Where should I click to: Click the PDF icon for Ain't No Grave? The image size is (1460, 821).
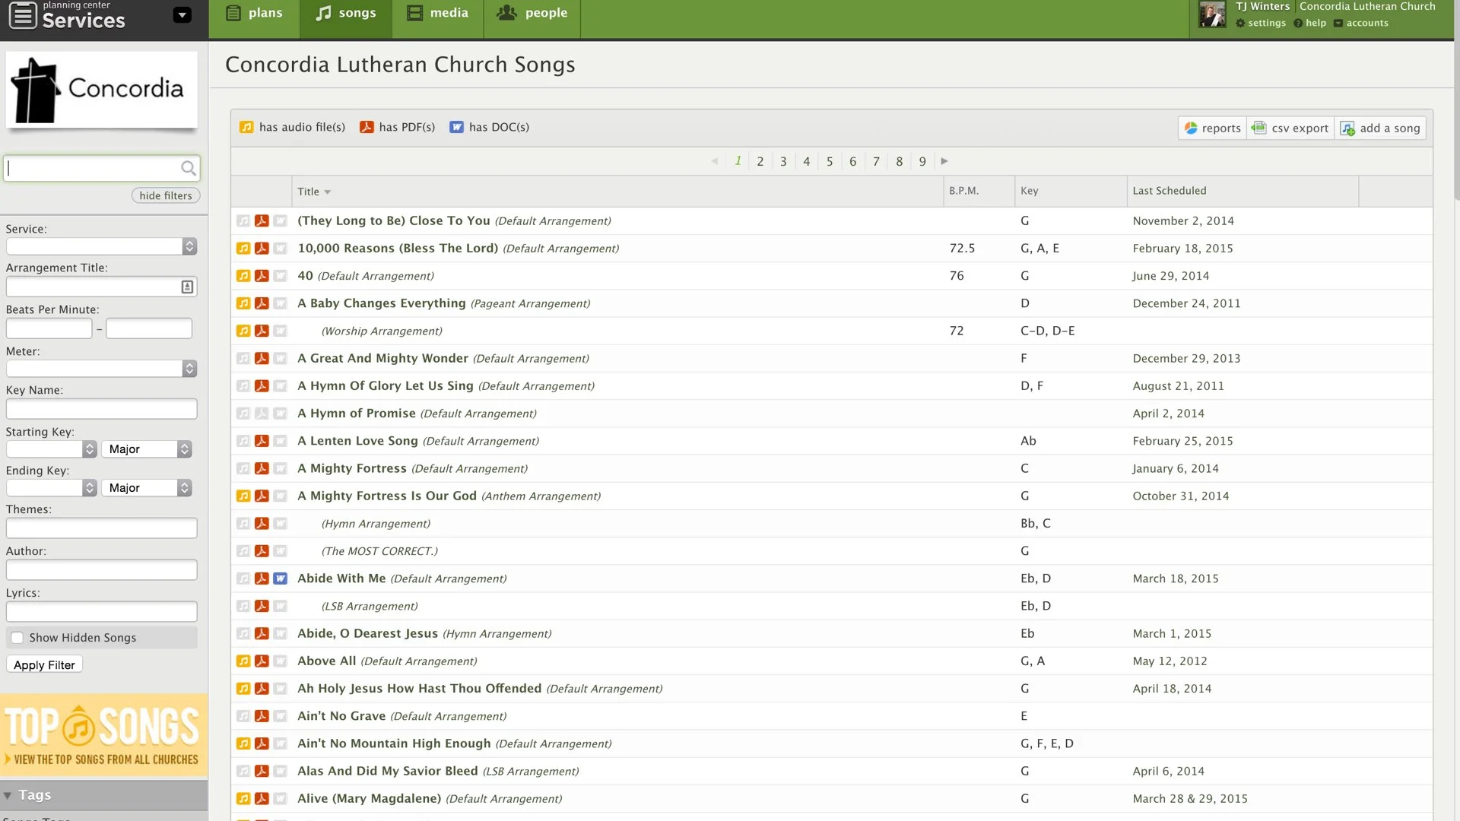click(x=262, y=716)
